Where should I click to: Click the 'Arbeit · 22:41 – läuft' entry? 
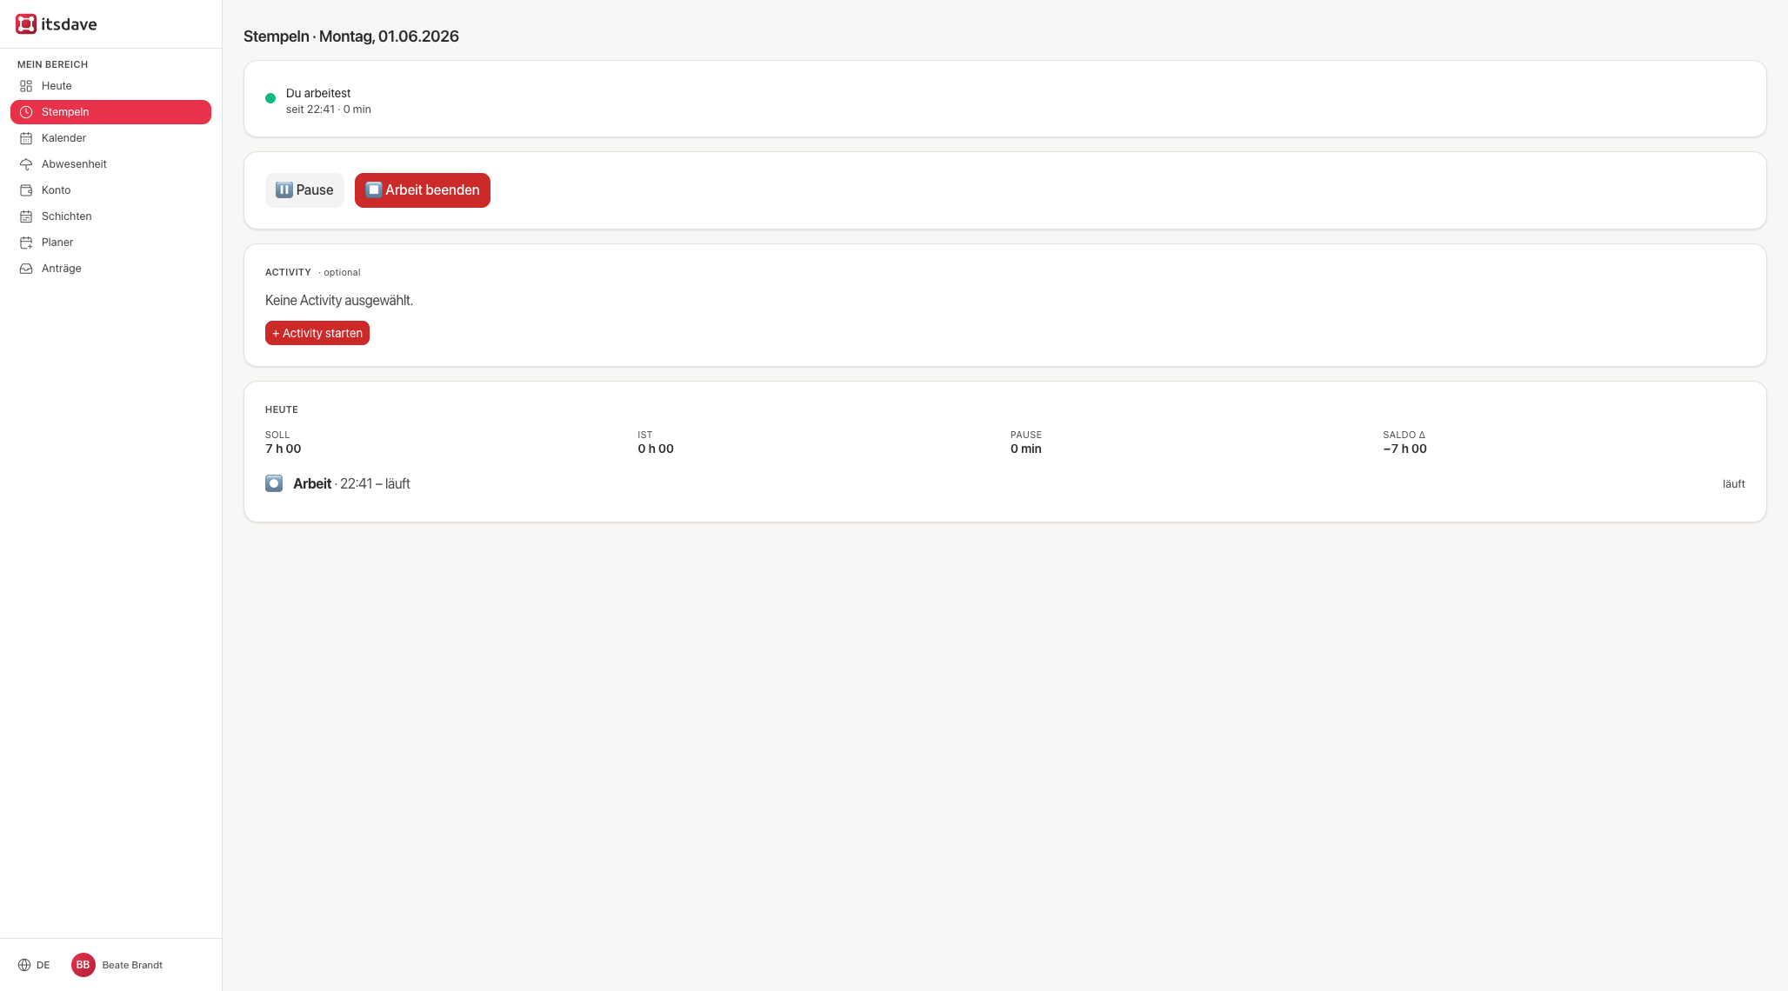pyautogui.click(x=351, y=483)
